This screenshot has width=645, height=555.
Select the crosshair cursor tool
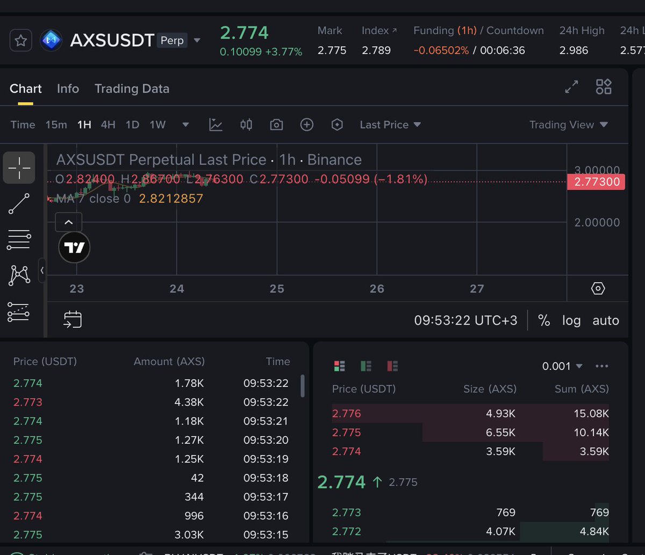pyautogui.click(x=19, y=168)
